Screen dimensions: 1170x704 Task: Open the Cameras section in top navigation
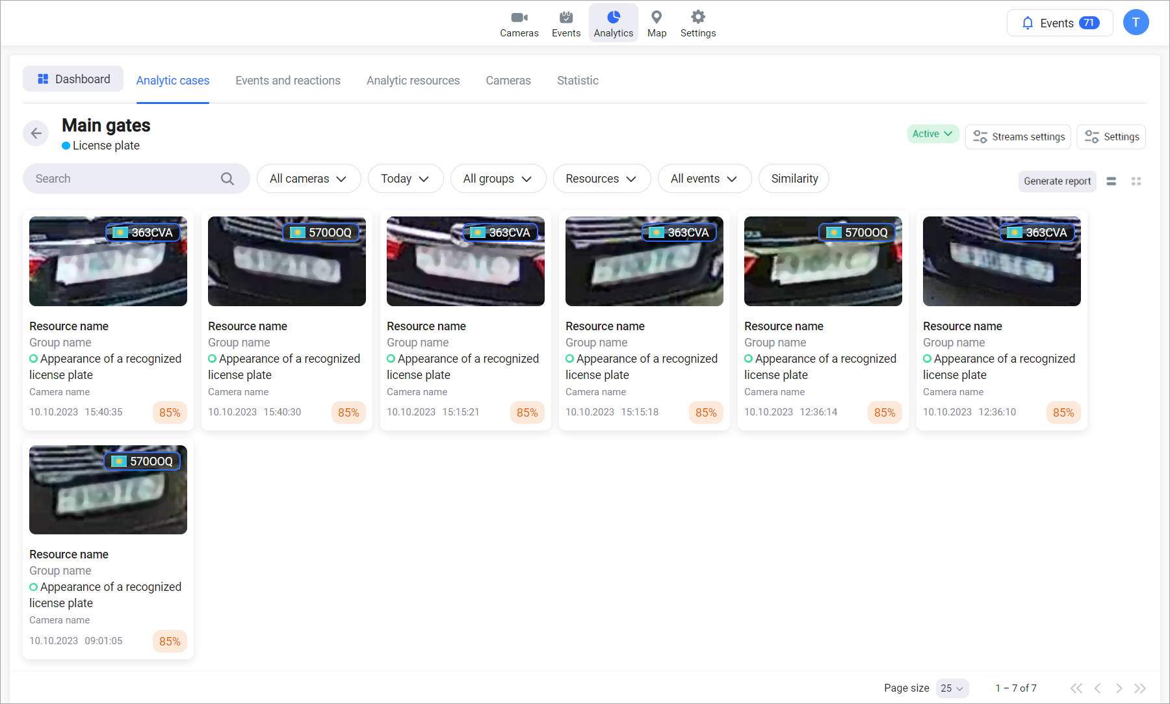(x=519, y=23)
